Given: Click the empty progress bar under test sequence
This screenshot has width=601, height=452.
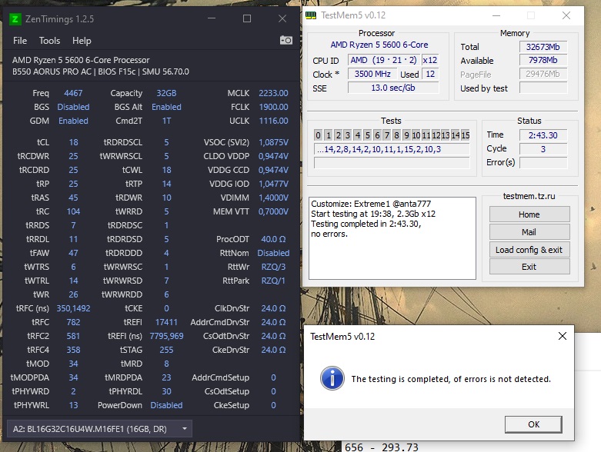Looking at the screenshot, I should pyautogui.click(x=392, y=163).
